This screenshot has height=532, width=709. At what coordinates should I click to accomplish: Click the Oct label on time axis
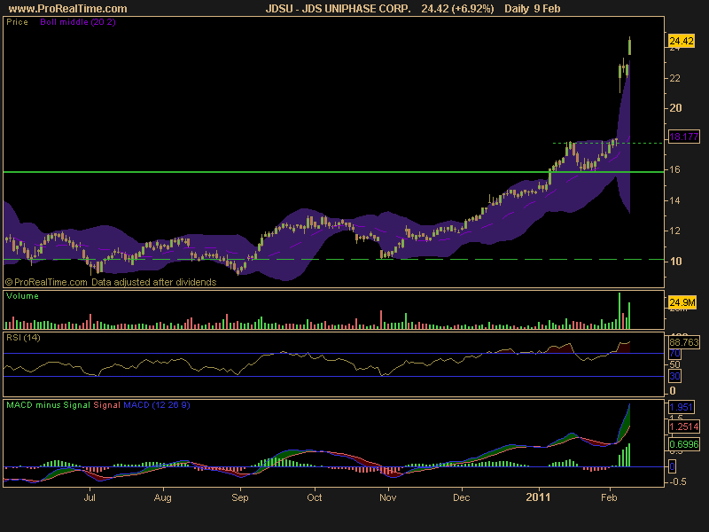pyautogui.click(x=315, y=497)
